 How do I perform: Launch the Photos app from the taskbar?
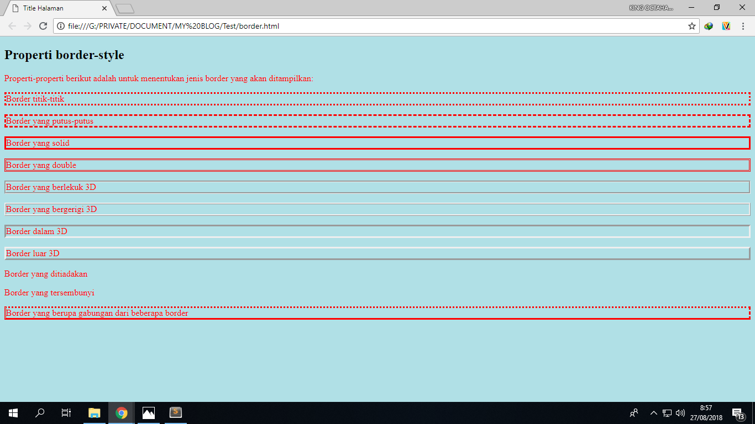pyautogui.click(x=148, y=412)
